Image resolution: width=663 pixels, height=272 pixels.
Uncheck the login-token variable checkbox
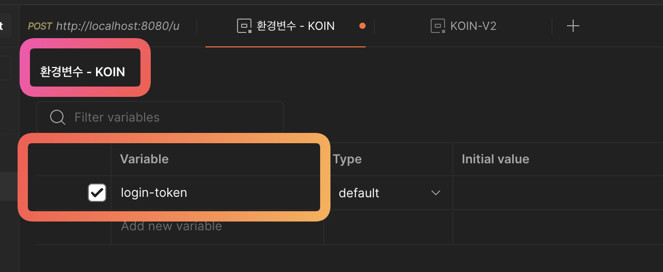(x=97, y=193)
